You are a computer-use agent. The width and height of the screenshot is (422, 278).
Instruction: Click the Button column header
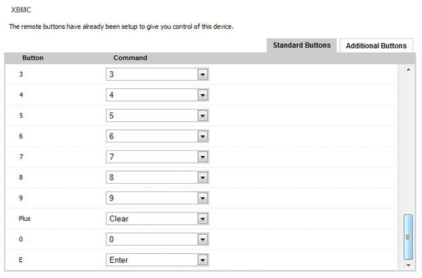[x=33, y=58]
